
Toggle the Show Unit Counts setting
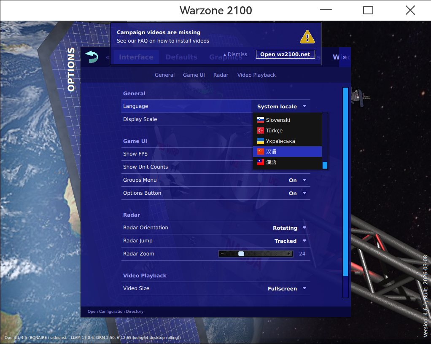[x=145, y=167]
